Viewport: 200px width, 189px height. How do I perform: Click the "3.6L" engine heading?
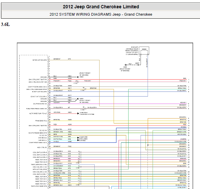click(x=5, y=24)
